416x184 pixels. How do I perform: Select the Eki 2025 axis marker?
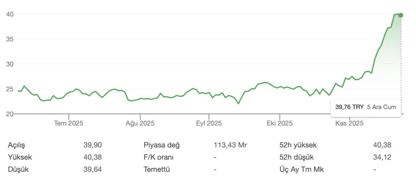(280, 123)
